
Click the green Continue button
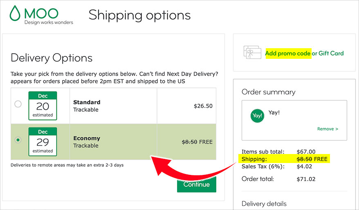click(x=196, y=184)
